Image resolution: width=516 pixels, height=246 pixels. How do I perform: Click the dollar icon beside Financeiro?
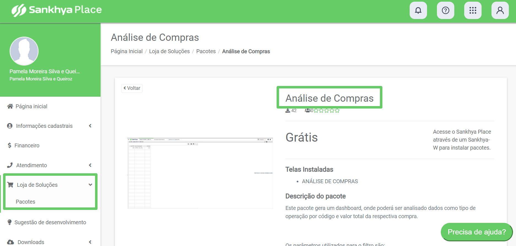(10, 145)
